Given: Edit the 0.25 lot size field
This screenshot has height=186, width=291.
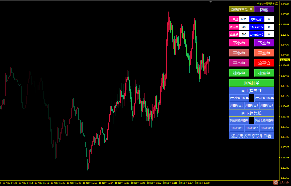Looking at the screenshot, I should (x=244, y=19).
